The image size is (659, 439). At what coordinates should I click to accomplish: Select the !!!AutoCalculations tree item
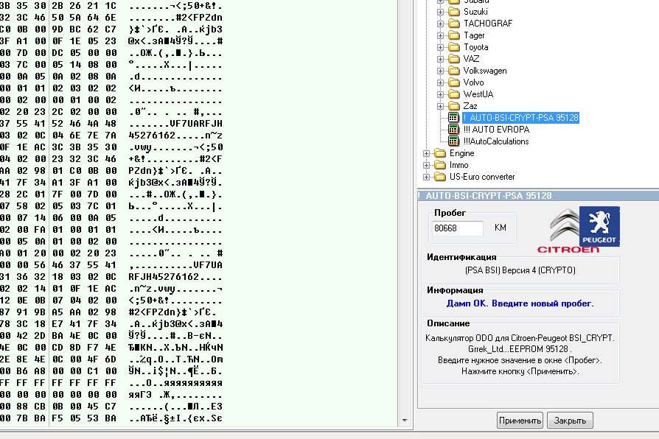(x=496, y=141)
